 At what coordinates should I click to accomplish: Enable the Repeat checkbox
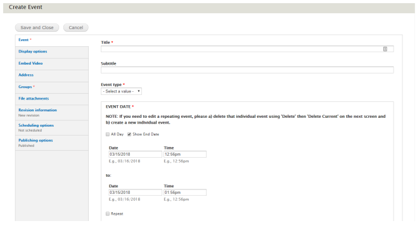point(108,213)
